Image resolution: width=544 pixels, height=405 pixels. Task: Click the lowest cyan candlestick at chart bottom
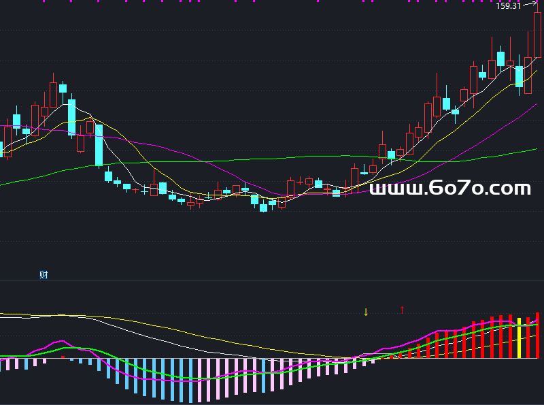pyautogui.click(x=263, y=208)
